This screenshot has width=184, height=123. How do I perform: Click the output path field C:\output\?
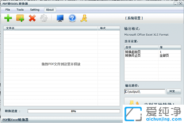(145, 91)
